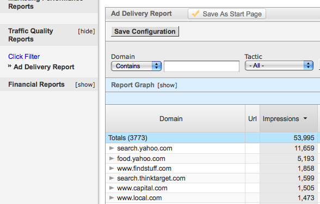
Task: Open the Tactic All dropdown
Action: coord(279,65)
